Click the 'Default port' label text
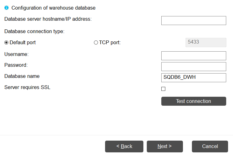233x157 pixels. point(23,43)
